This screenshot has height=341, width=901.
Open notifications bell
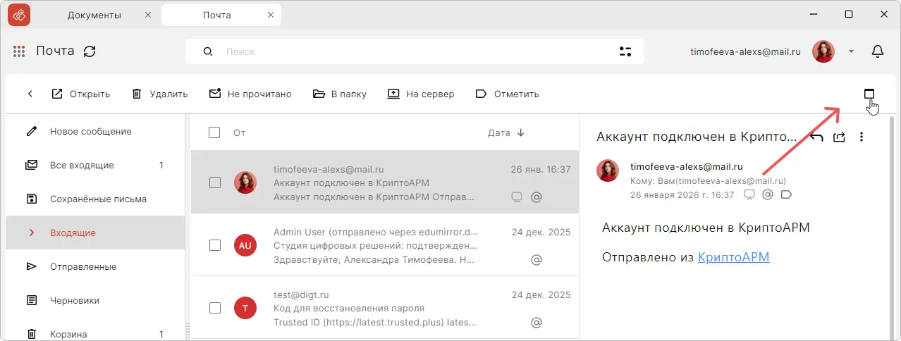[878, 51]
